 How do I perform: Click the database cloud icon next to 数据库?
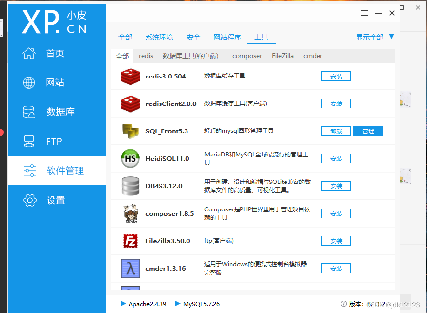click(x=29, y=112)
